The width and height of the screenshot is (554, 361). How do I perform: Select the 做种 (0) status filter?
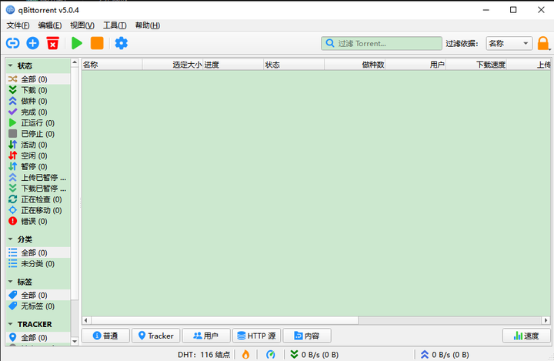point(38,101)
